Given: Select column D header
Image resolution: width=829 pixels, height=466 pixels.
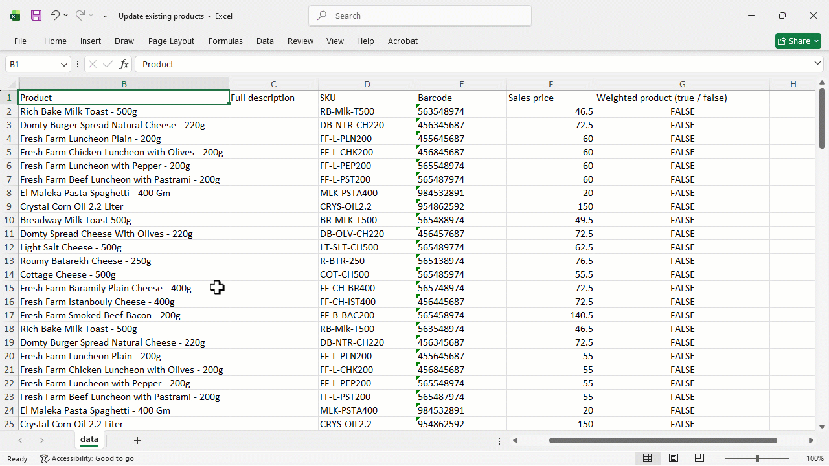Looking at the screenshot, I should coord(367,84).
